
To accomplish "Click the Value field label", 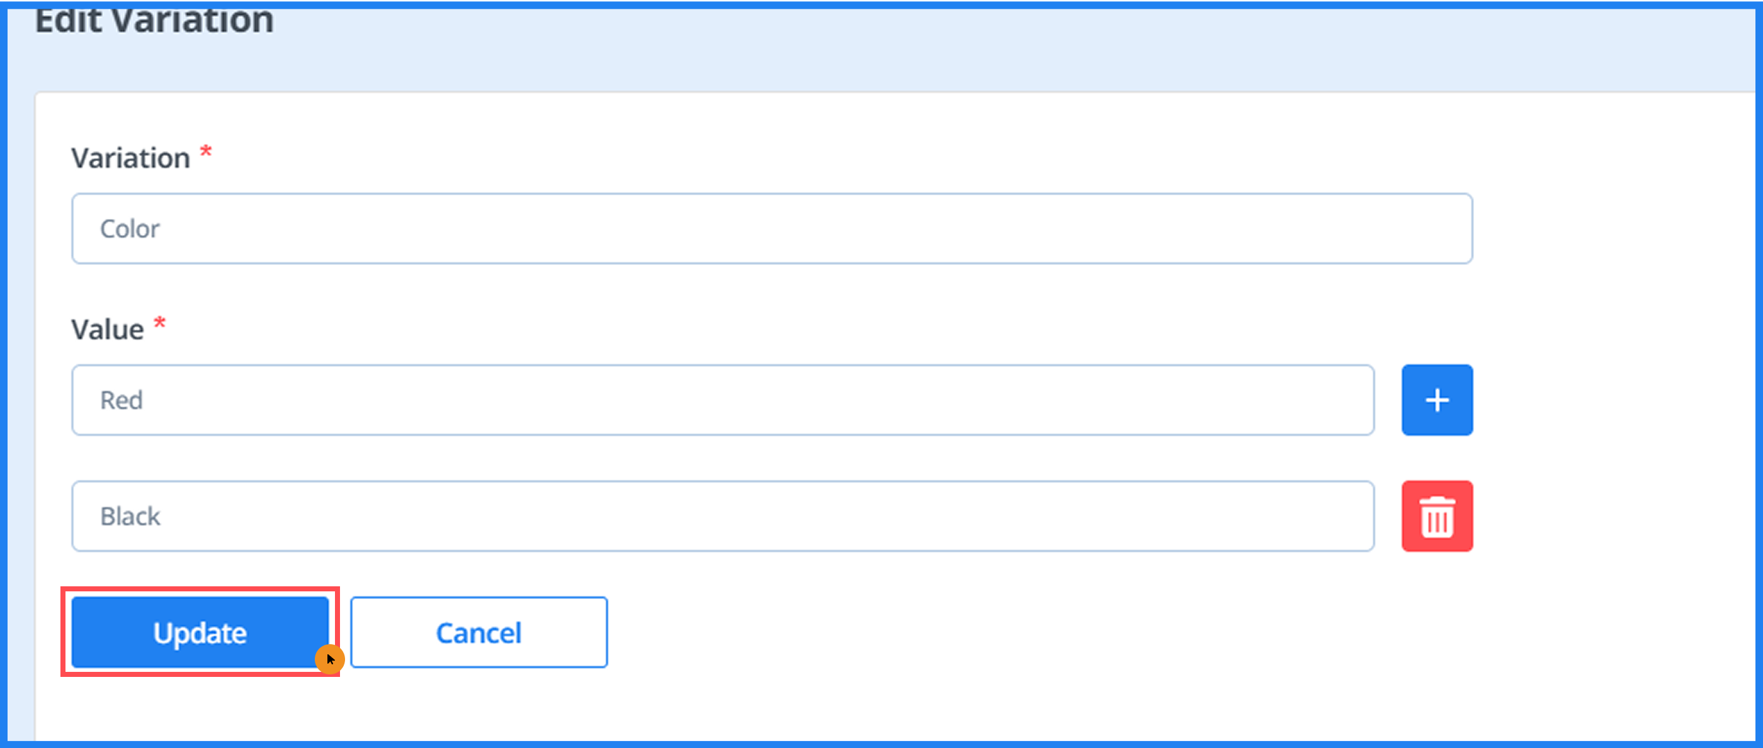I will [x=108, y=330].
